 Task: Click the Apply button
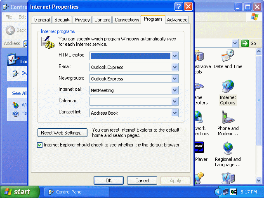pyautogui.click(x=175, y=181)
